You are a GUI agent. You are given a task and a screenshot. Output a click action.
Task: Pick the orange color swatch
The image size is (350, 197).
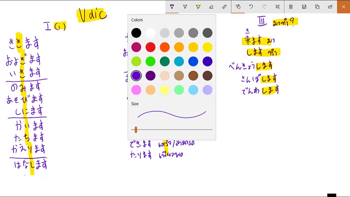(x=165, y=47)
